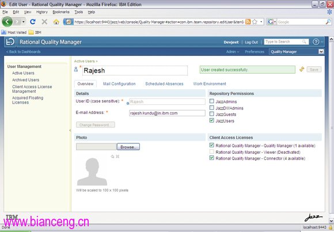Check the JazzDWAdmins permission box
This screenshot has width=334, height=232.
[212, 108]
